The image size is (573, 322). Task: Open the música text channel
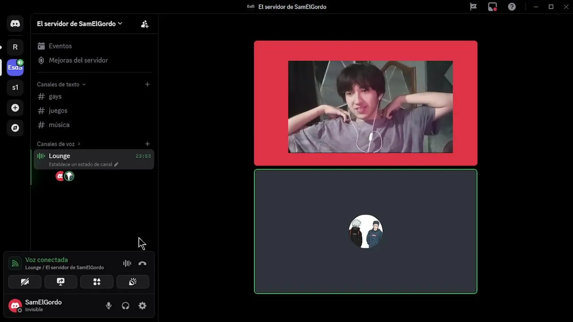[x=94, y=125]
